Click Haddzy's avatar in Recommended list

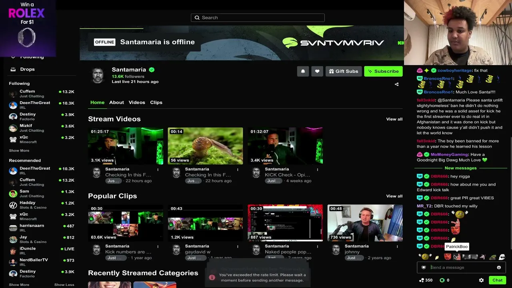13,205
